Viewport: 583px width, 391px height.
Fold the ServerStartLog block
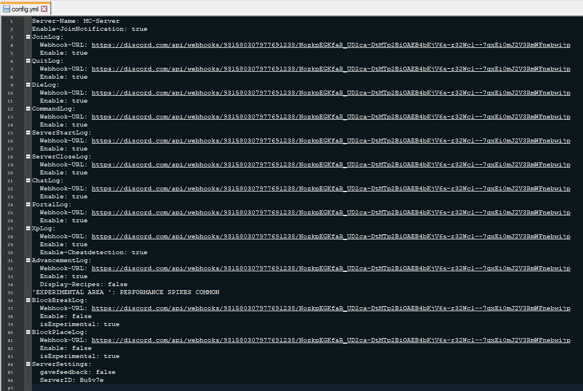pos(28,133)
